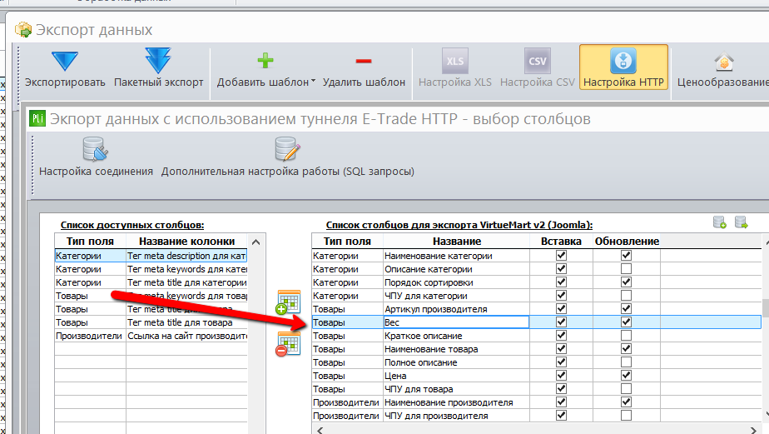Toggle Вставка for Наименование категории
Viewport: 769px width, 434px height.
[x=561, y=255]
